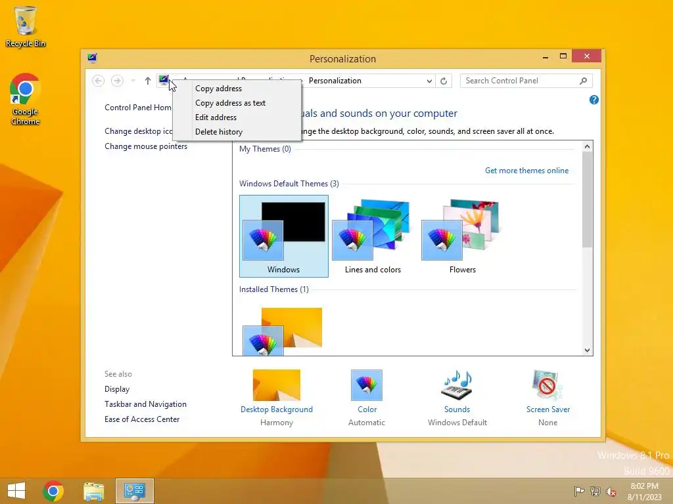Click My Themes (0) section header
This screenshot has width=673, height=504.
coord(265,149)
